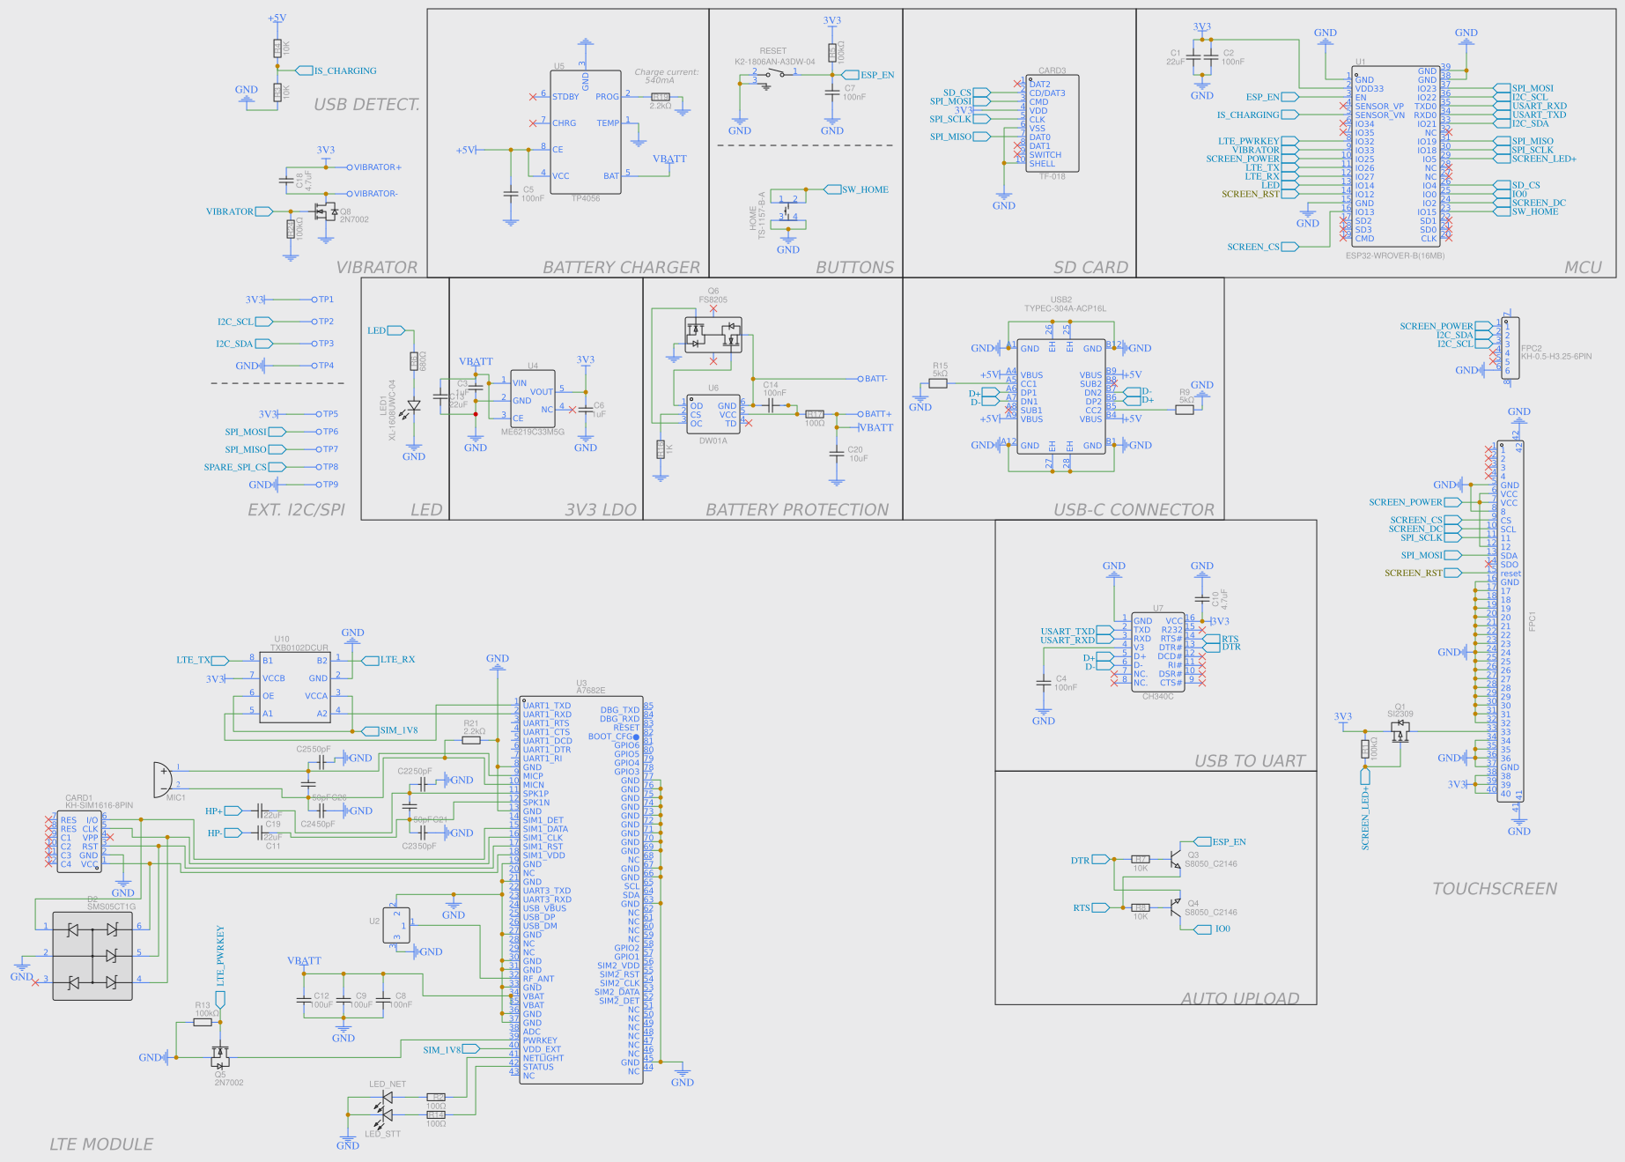Image resolution: width=1625 pixels, height=1162 pixels.
Task: Click the Q1 SI2309 MOSFET symbol
Action: (1400, 731)
